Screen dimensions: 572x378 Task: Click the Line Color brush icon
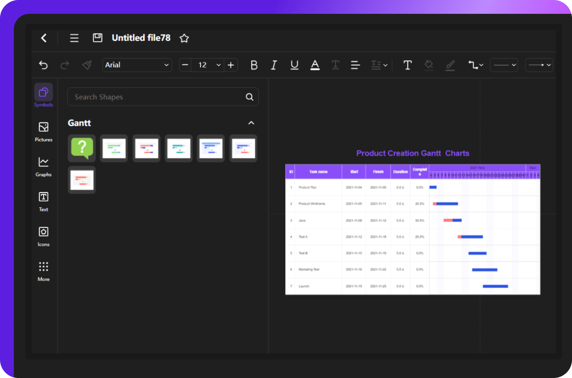[450, 65]
